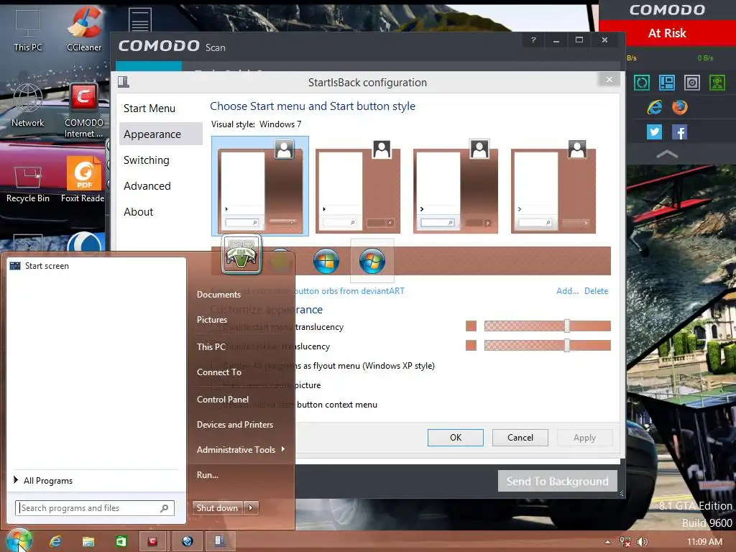Open Shut down options arrow
Viewport: 736px width, 552px height.
point(251,508)
